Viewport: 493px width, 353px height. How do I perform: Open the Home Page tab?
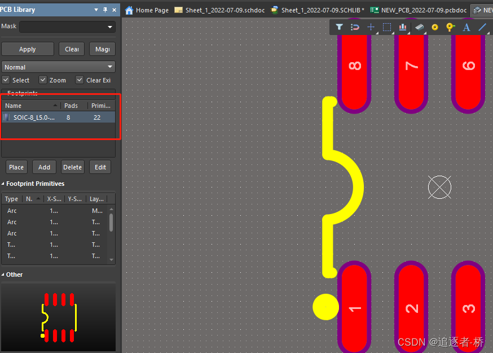click(147, 10)
